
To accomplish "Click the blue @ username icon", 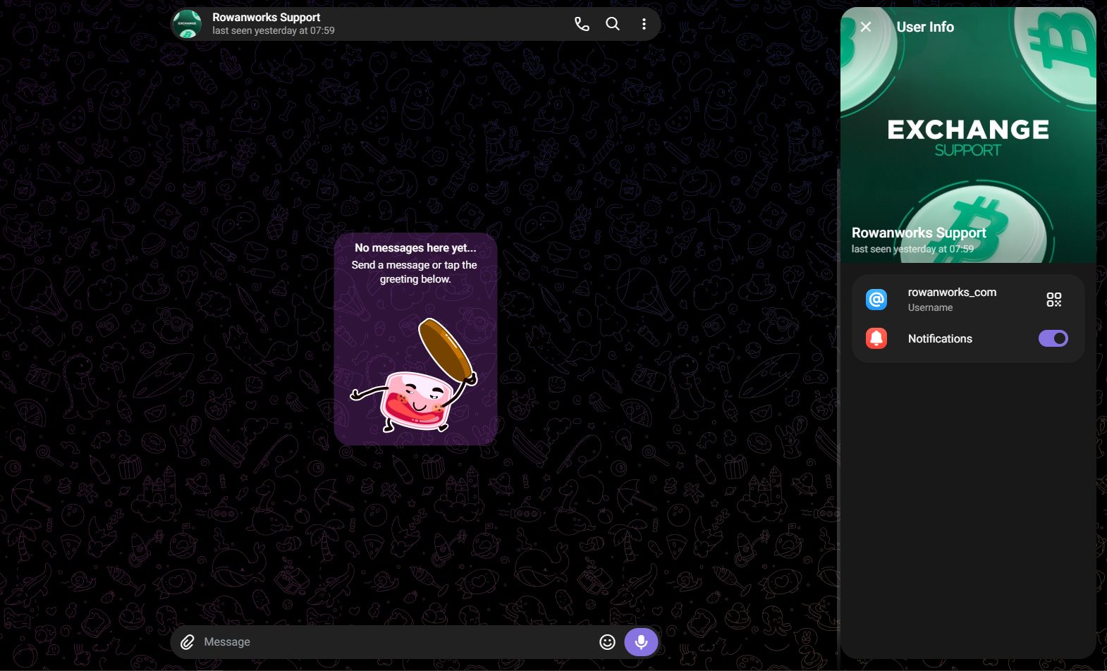I will tap(876, 300).
